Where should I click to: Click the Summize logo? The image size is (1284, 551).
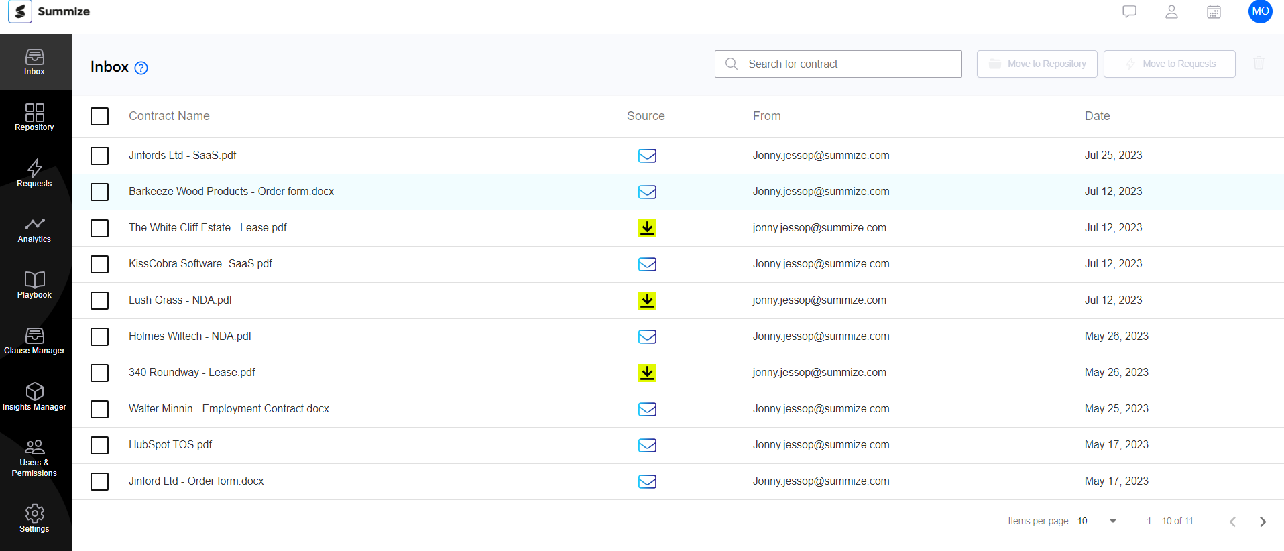coord(49,11)
